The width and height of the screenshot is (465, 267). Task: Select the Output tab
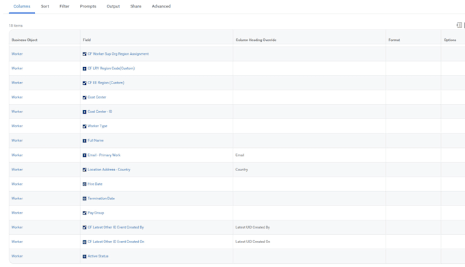pos(113,6)
